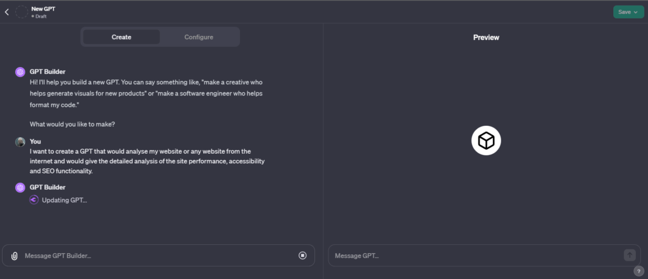Click the 'You' sender name
The height and width of the screenshot is (279, 648).
point(35,141)
